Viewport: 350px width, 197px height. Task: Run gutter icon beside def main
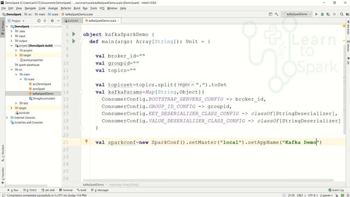coord(74,42)
